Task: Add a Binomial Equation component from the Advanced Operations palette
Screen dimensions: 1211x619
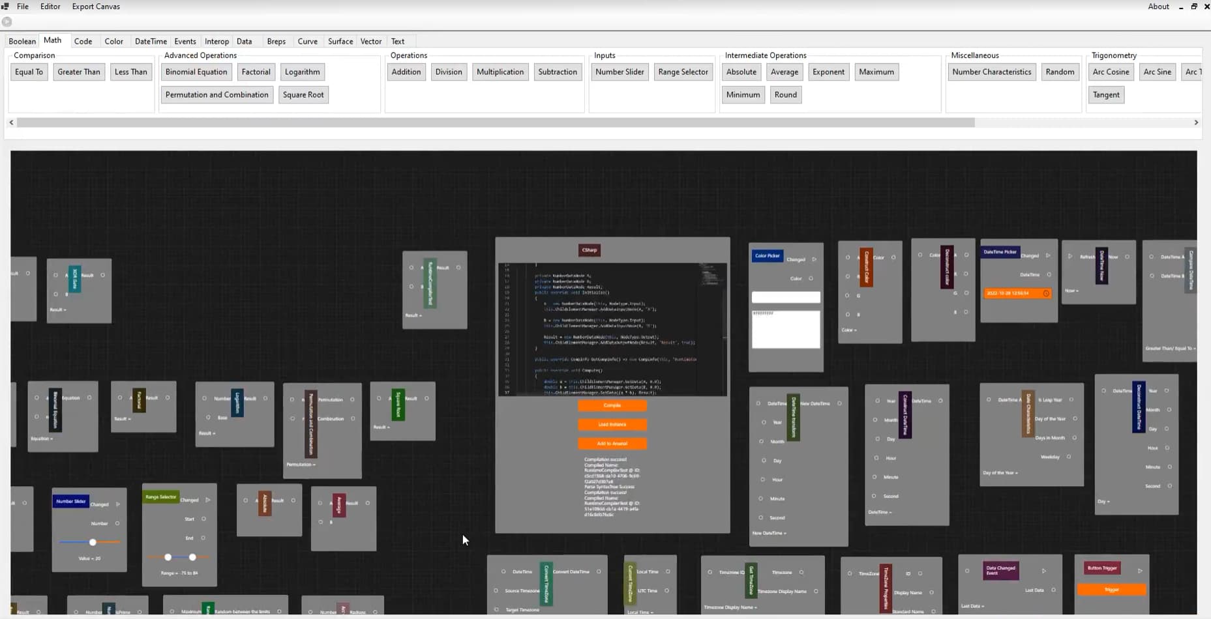Action: click(196, 72)
